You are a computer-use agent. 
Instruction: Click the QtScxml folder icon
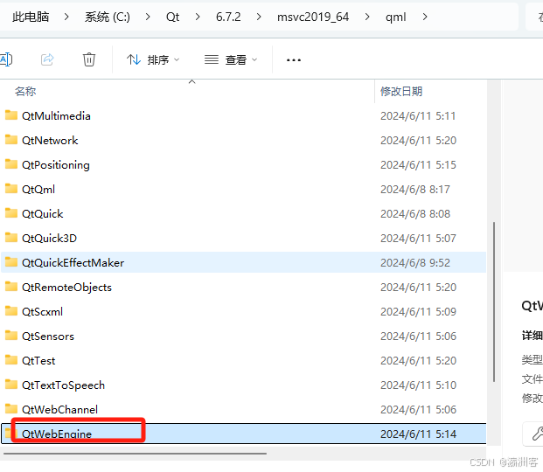click(x=11, y=311)
